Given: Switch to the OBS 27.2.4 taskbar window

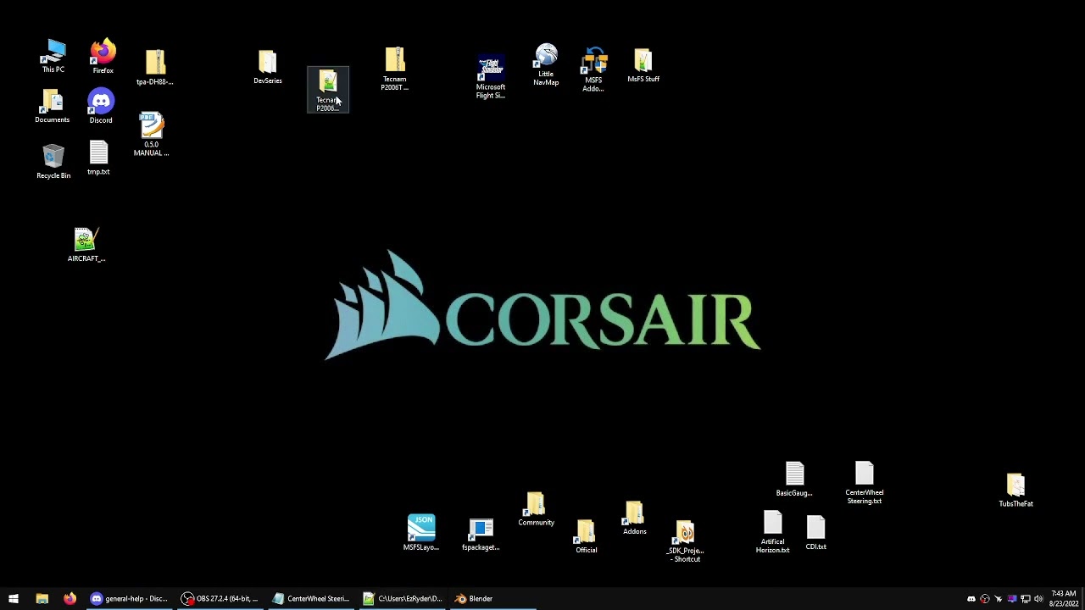Looking at the screenshot, I should click(x=220, y=598).
